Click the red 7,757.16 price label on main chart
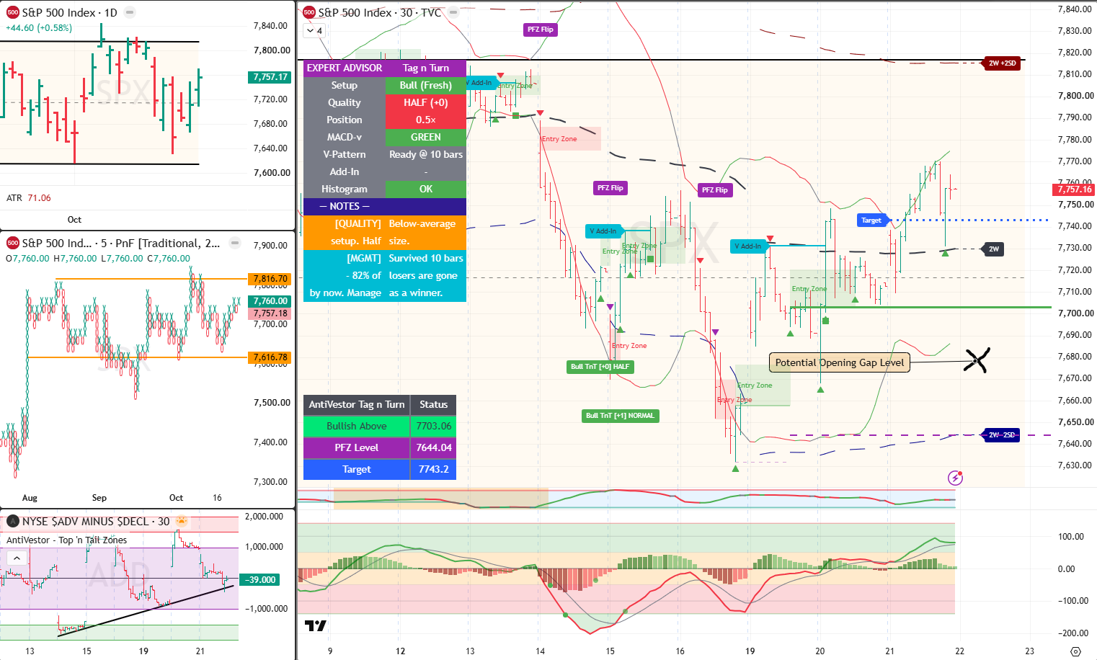The height and width of the screenshot is (660, 1097). point(1075,189)
